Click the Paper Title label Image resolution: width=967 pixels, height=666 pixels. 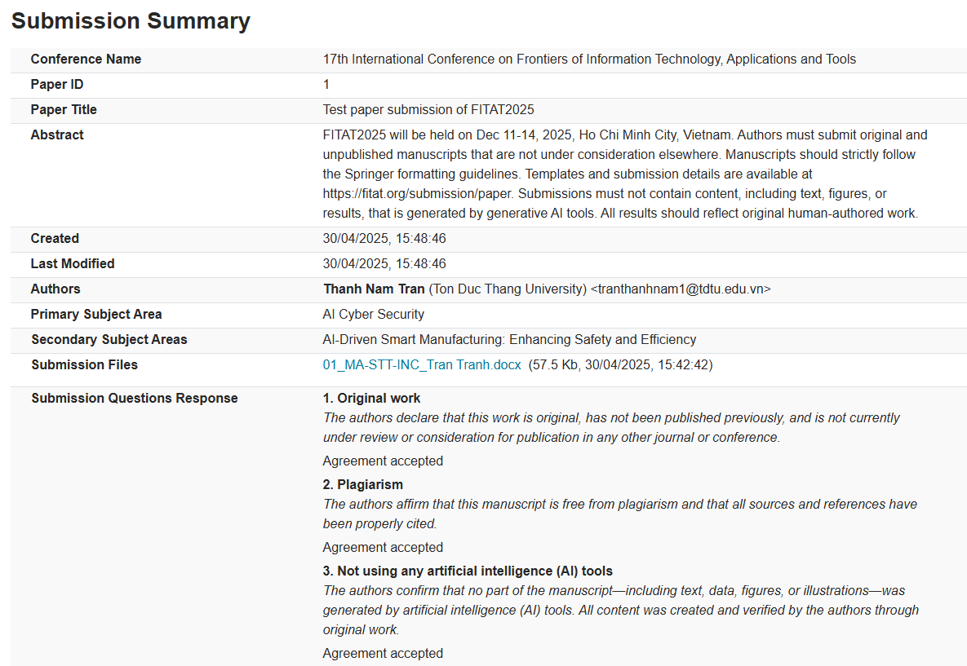tap(64, 110)
